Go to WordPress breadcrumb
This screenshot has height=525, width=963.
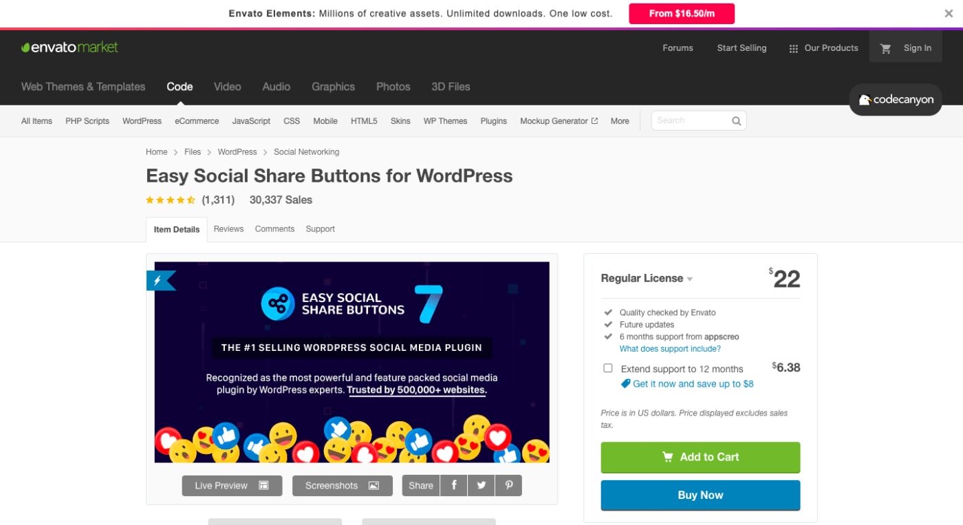tap(237, 152)
